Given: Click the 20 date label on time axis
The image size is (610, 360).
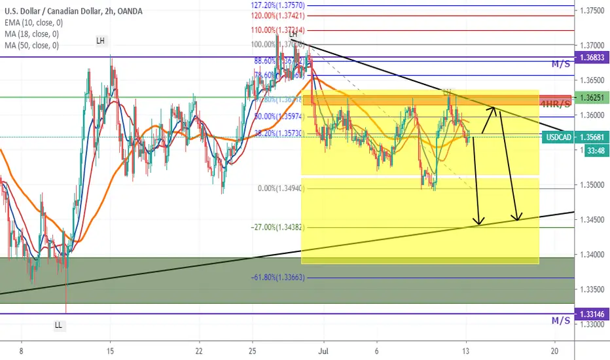Looking at the screenshot, I should 554,351.
